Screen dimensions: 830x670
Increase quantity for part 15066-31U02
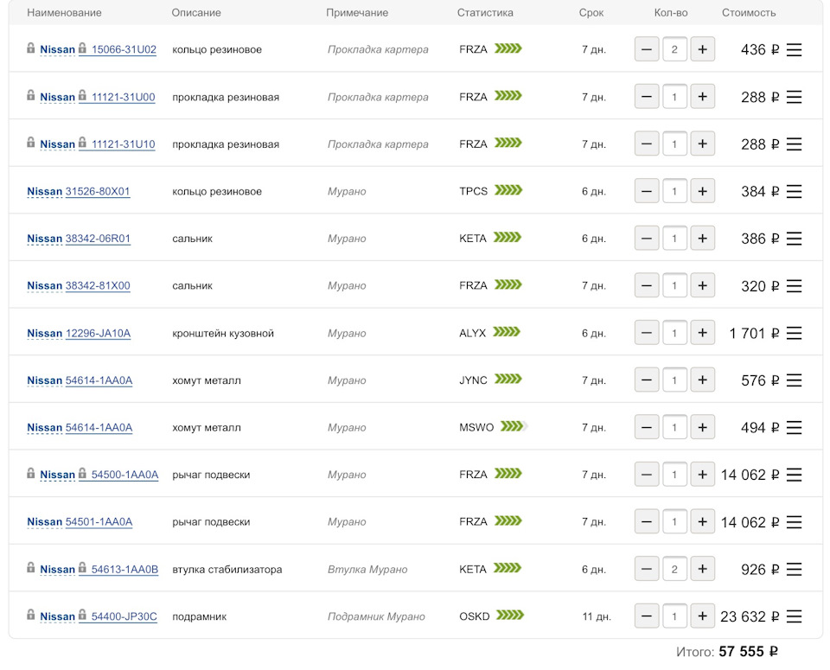[702, 50]
